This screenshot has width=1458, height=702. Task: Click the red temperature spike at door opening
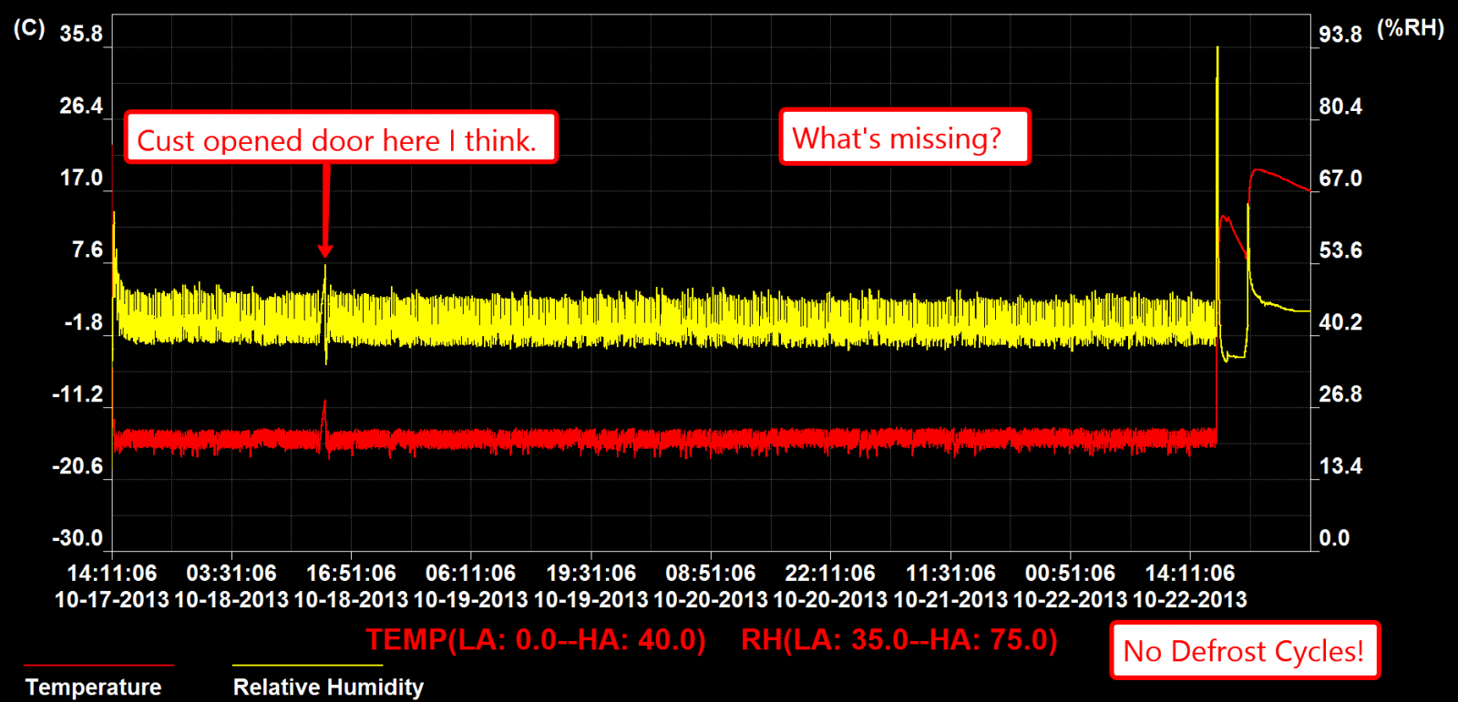(x=323, y=414)
